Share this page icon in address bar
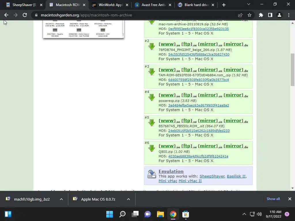Image resolution: width=295 pixels, height=221 pixels. click(240, 15)
